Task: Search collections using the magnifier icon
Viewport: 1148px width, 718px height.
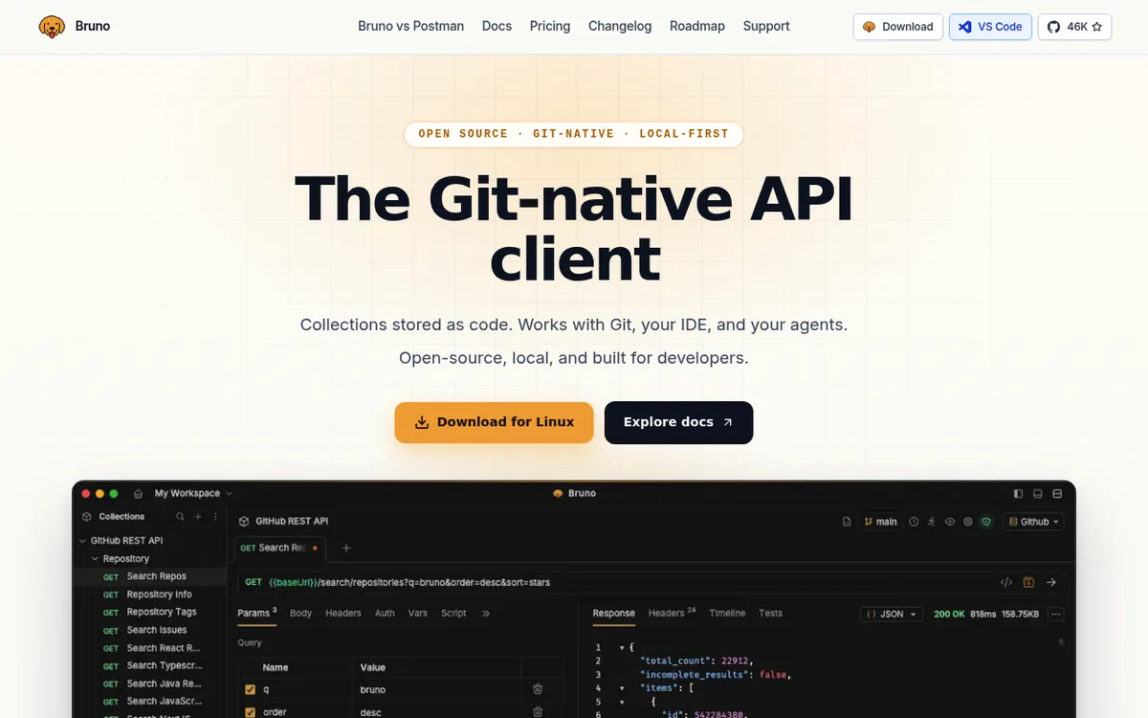Action: [180, 517]
